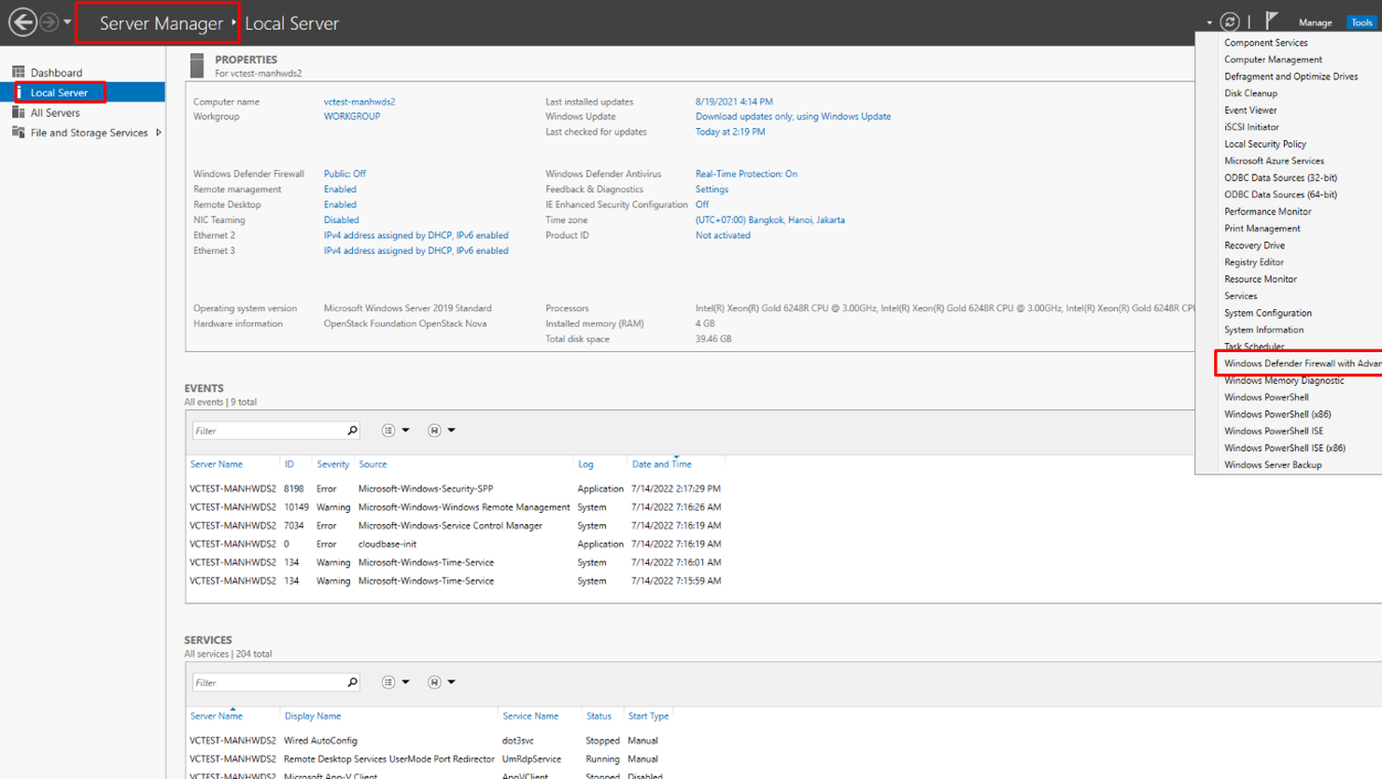Open the navigation history dropdown arrow

pyautogui.click(x=67, y=21)
